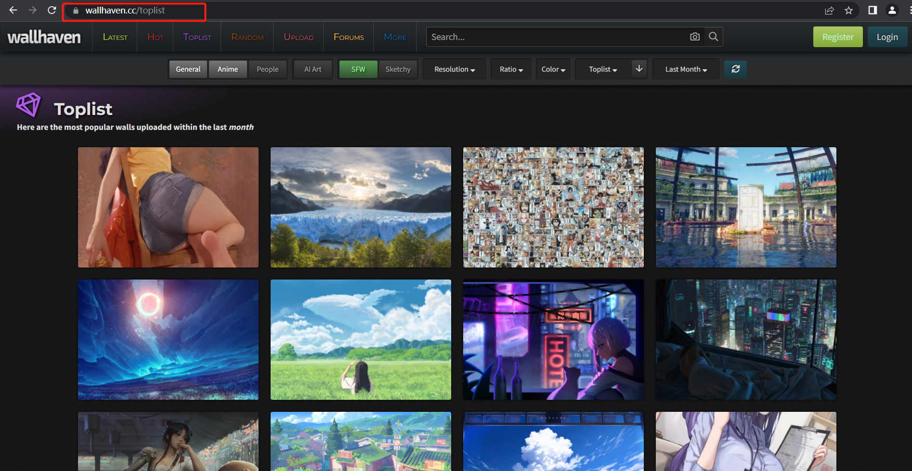912x471 pixels.
Task: Open the Latest tab
Action: tap(115, 37)
